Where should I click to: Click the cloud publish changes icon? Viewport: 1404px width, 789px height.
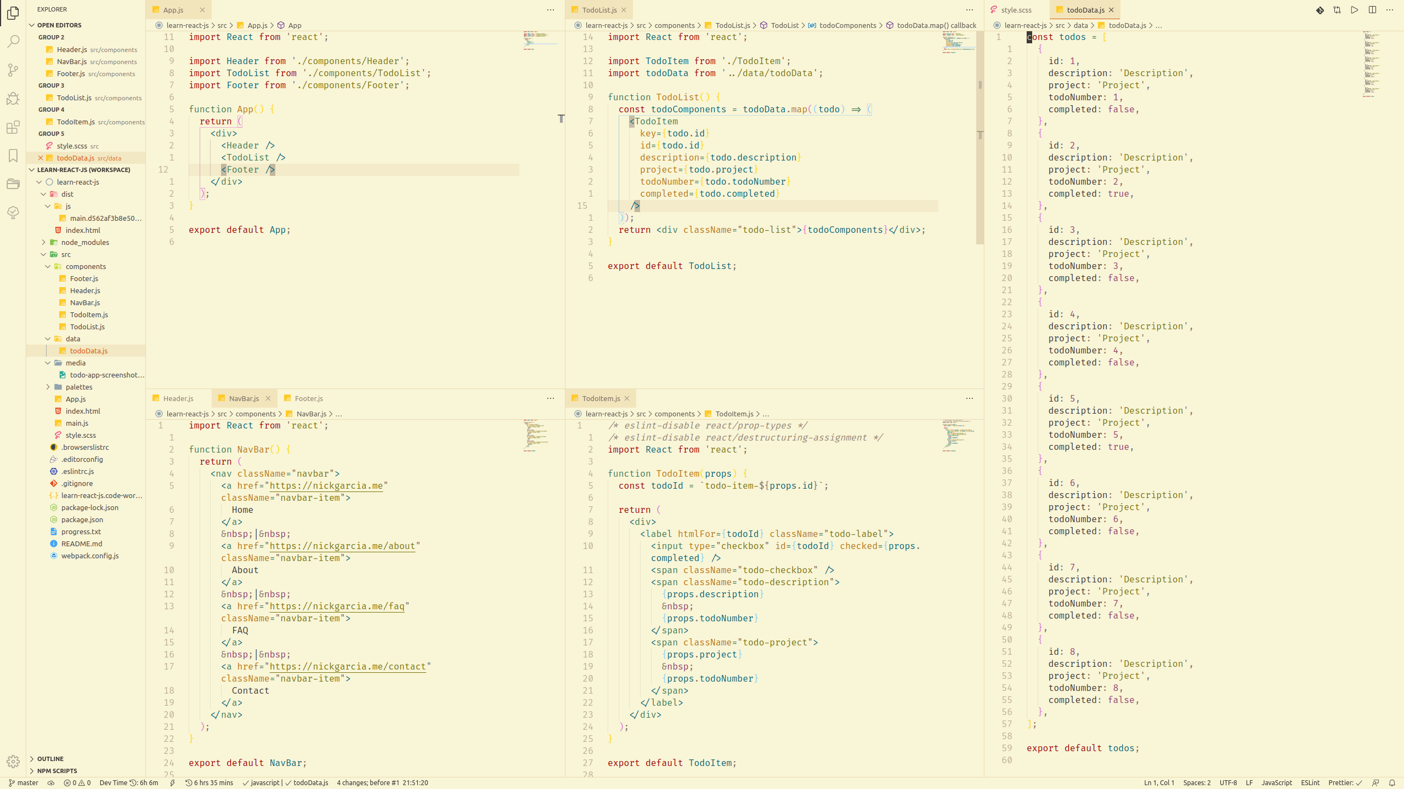point(51,783)
